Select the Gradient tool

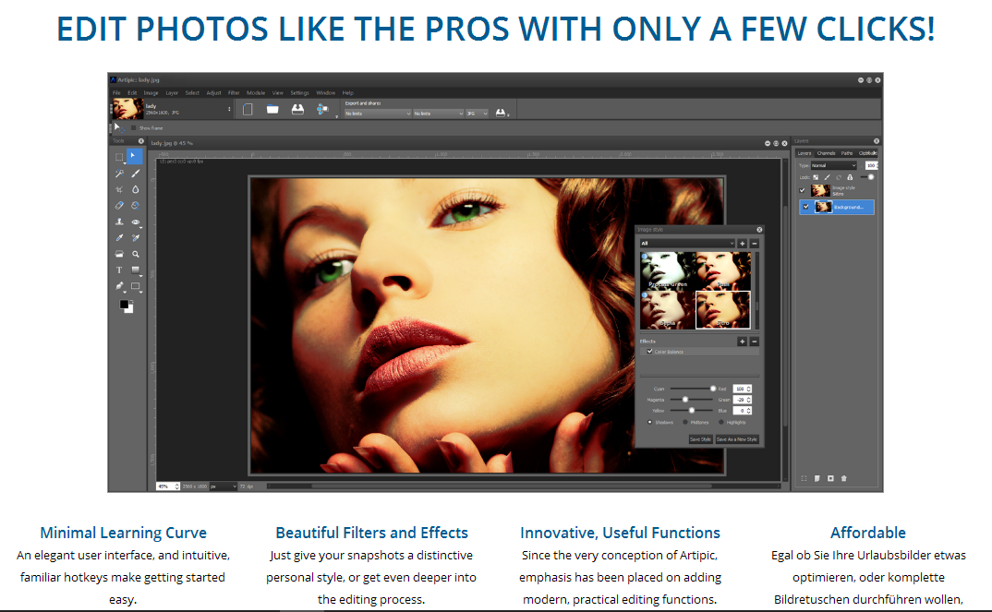pyautogui.click(x=136, y=270)
